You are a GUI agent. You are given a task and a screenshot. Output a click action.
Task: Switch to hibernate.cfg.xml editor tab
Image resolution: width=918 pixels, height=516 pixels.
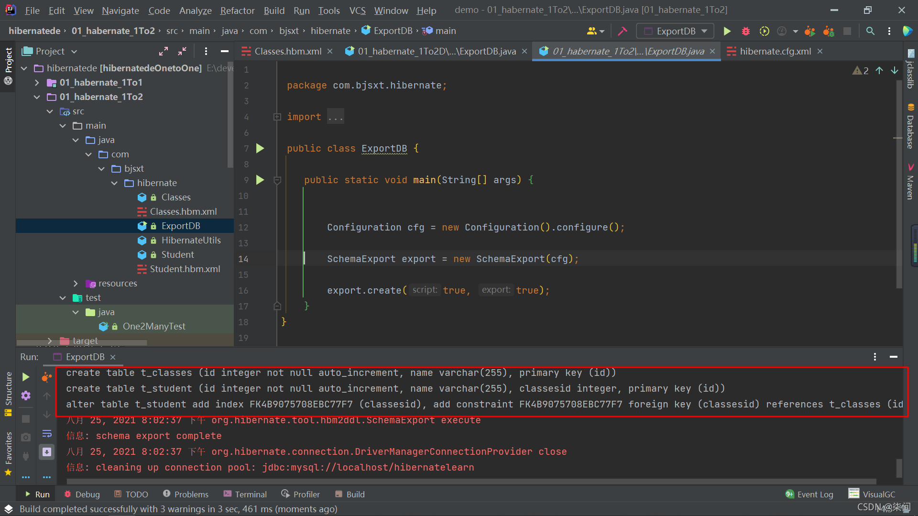(x=775, y=51)
